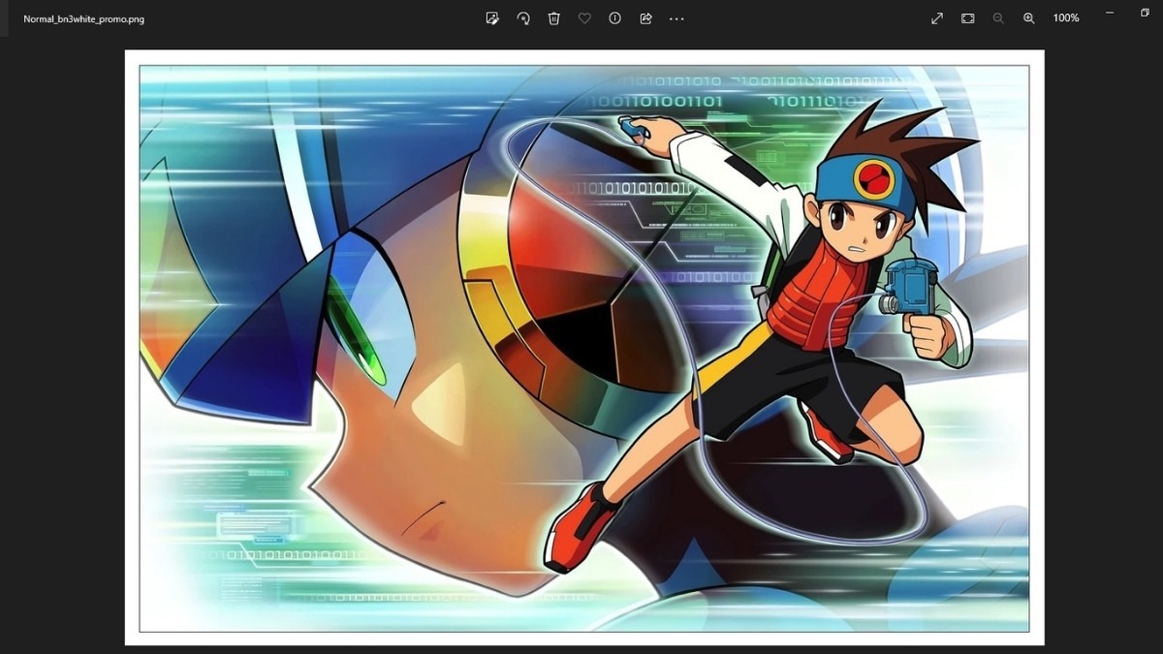Click the 100% zoom level text
Screen dimensions: 1163x654
click(1066, 18)
